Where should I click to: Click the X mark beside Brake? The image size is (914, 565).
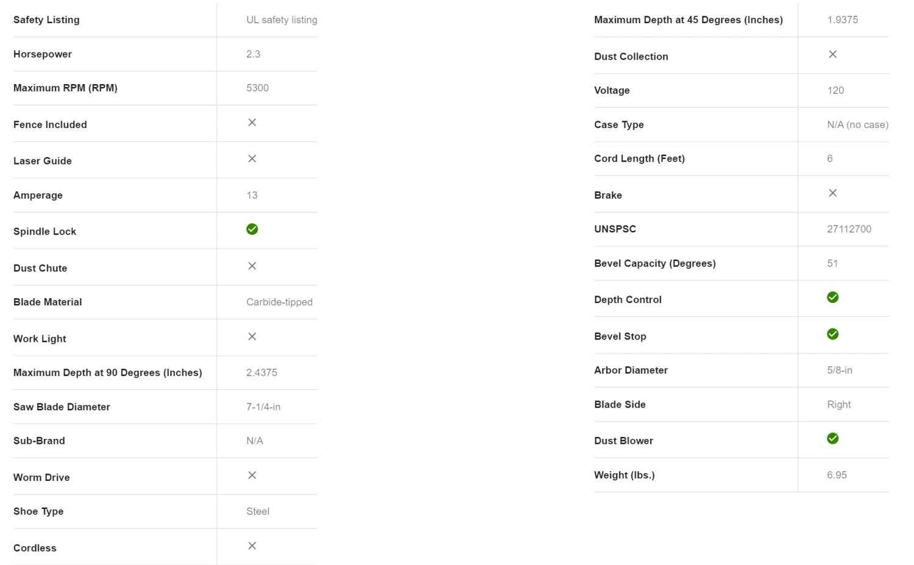[x=833, y=193]
